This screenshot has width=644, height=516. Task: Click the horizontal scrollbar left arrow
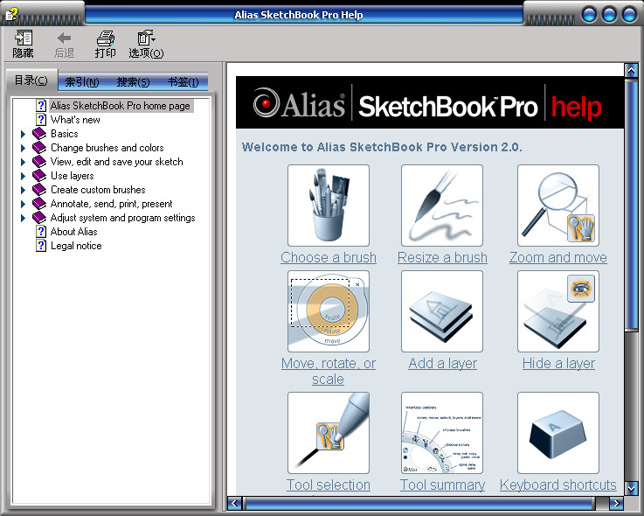click(234, 503)
